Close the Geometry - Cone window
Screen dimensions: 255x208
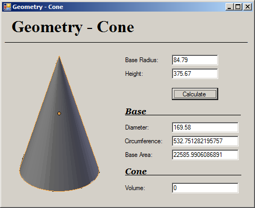[x=248, y=7]
